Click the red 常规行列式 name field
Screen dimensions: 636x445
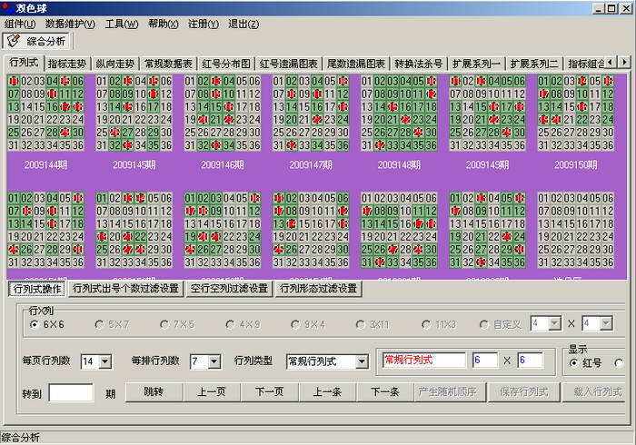coord(424,360)
